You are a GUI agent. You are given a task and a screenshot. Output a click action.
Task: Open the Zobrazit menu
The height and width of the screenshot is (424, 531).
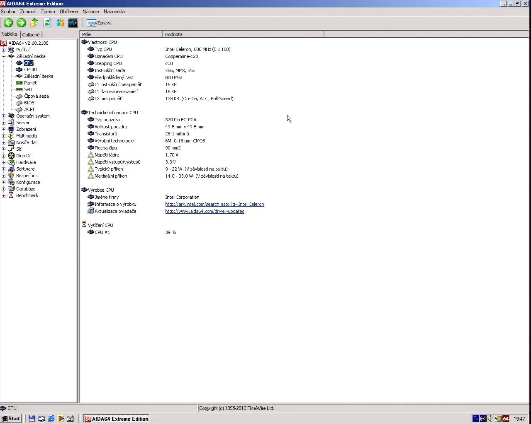[x=28, y=12]
